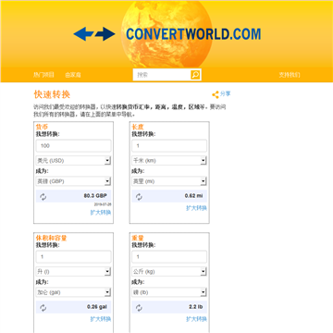Click swap arrows icon in length converter
Image resolution: width=333 pixels, height=333 pixels.
coord(139,197)
